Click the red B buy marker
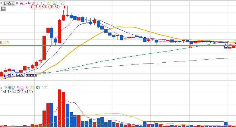This screenshot has width=236, height=128. coord(191,46)
